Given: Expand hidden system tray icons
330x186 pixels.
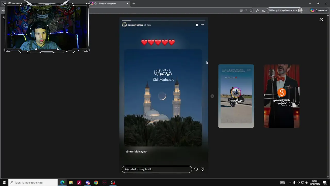Looking at the screenshot, I should pyautogui.click(x=290, y=183).
